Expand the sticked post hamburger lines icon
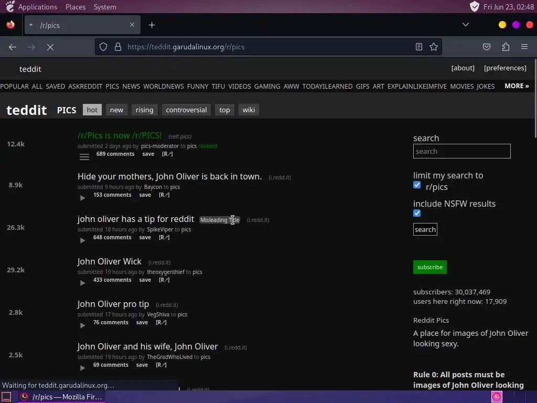The image size is (537, 403). (x=84, y=157)
